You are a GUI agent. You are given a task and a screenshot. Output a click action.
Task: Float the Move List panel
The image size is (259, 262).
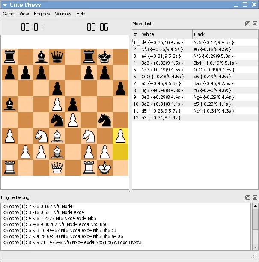pyautogui.click(x=247, y=24)
